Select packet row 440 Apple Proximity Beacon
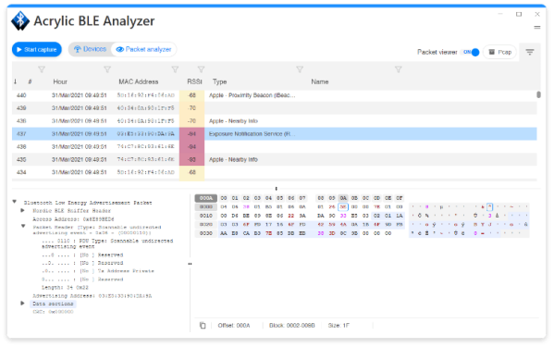 click(274, 95)
